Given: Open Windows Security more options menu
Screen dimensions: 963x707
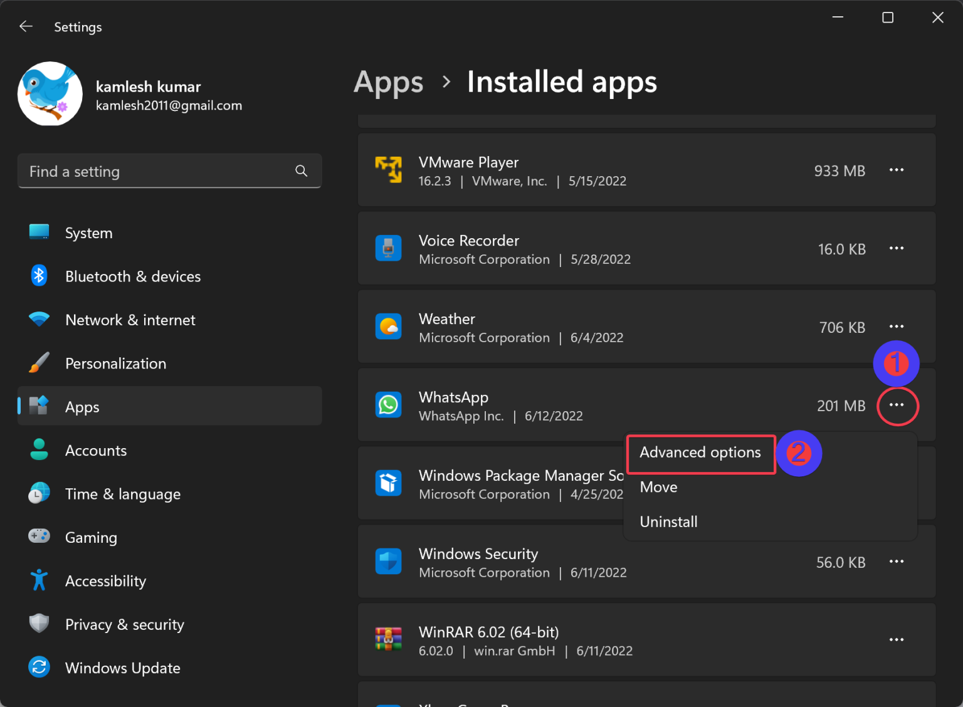Looking at the screenshot, I should 896,562.
